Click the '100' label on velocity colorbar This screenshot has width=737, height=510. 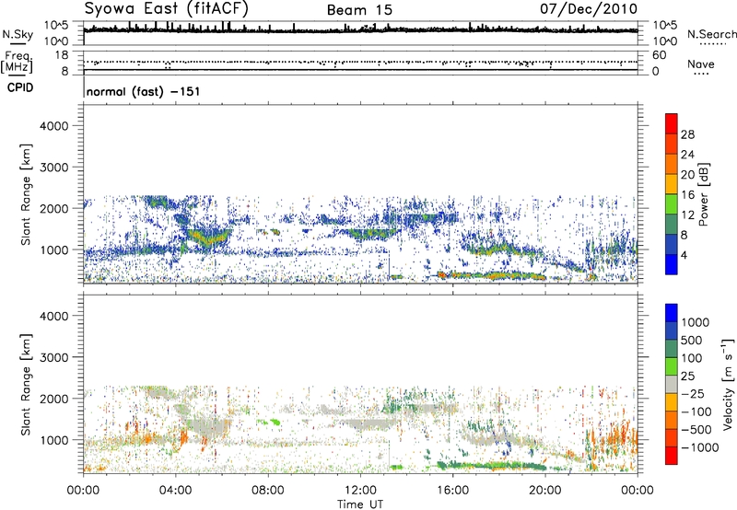[692, 358]
